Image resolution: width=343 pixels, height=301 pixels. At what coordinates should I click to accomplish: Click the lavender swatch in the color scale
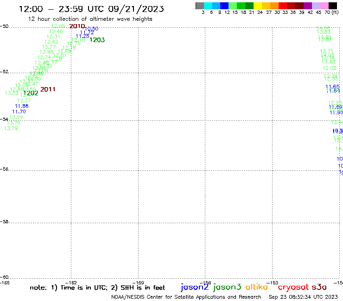[316, 6]
